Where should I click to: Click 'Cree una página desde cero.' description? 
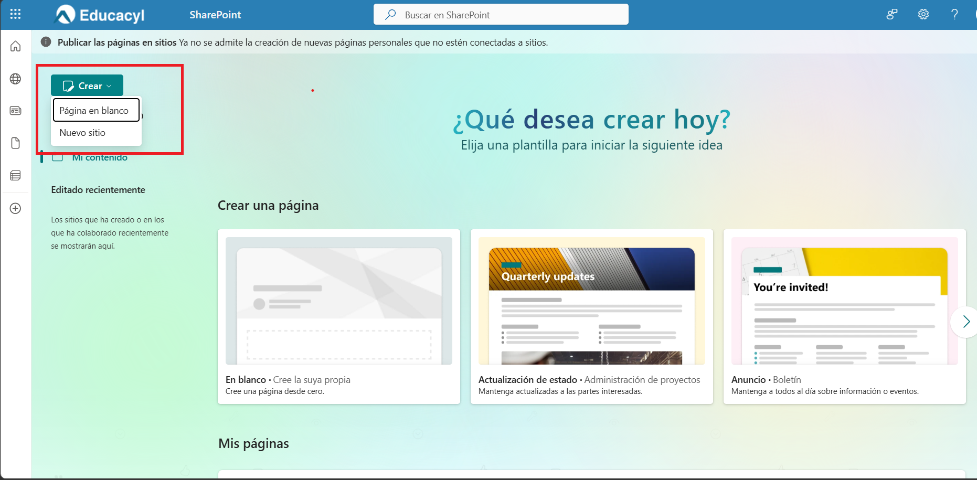[x=275, y=391]
